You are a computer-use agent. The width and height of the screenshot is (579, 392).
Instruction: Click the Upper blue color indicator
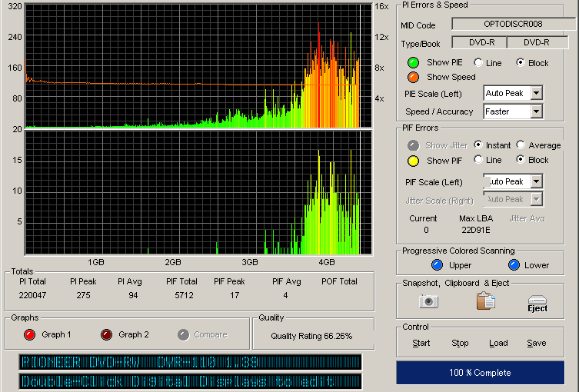[x=437, y=265]
